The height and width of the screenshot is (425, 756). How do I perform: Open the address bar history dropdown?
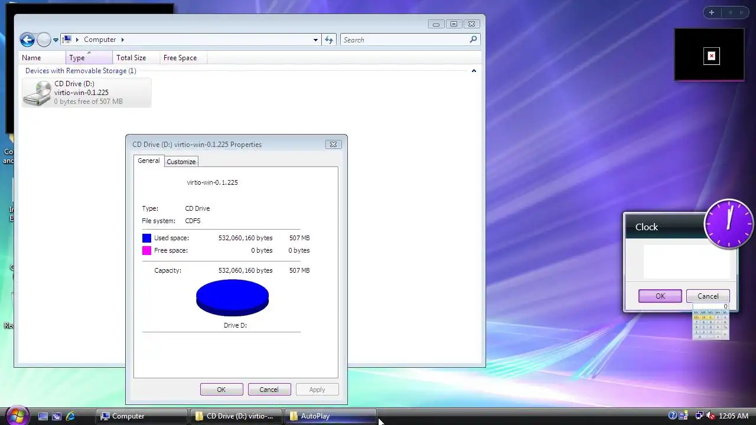315,40
